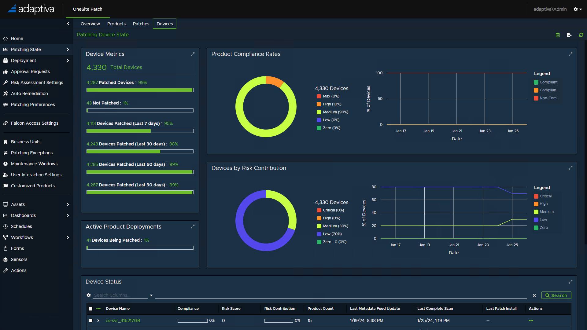Screen dimensions: 587x330
Task: Expand the Device Metrics panel fullscreen
Action: coord(193,54)
